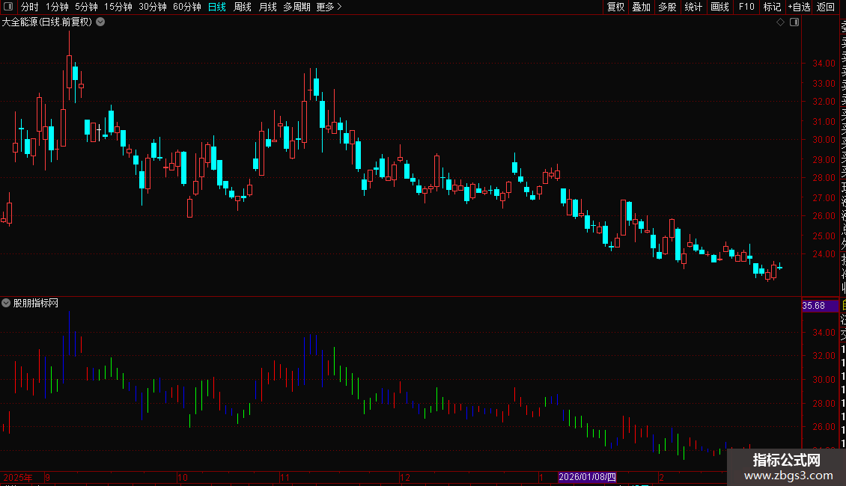Select the 1分钟 period tab
This screenshot has width=846, height=486.
click(57, 7)
